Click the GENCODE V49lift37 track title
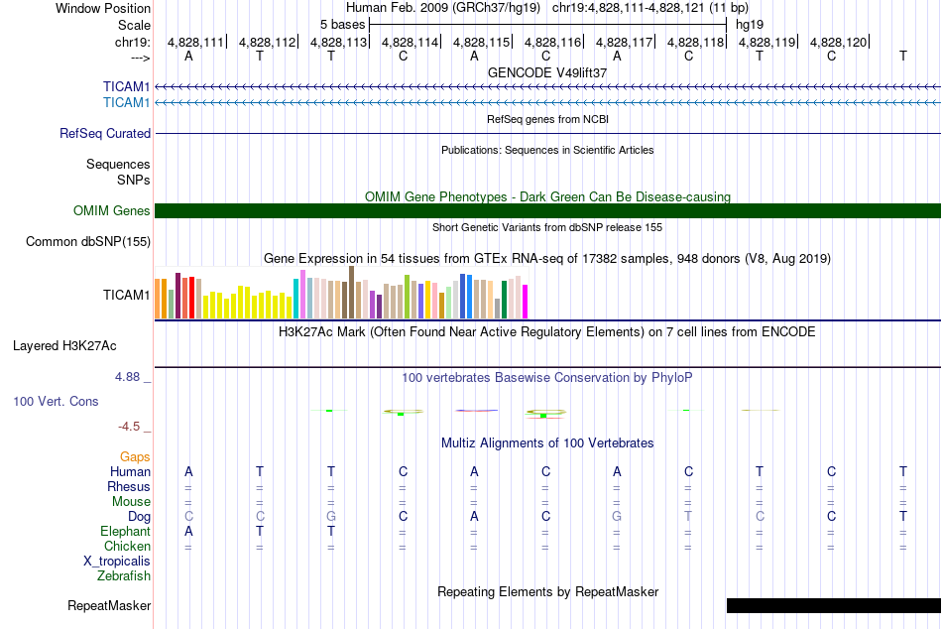Viewport: 942px width, 629px height. tap(547, 72)
